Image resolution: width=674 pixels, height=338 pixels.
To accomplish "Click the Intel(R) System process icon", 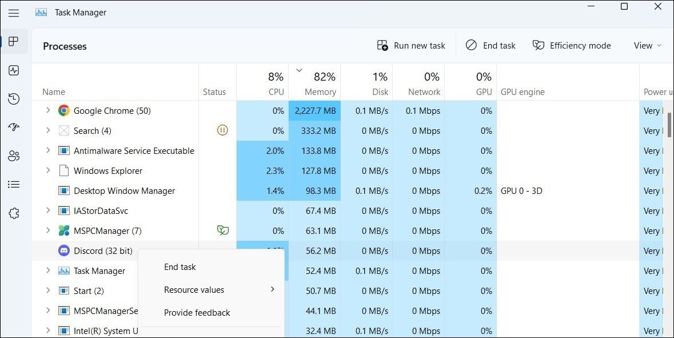I will pyautogui.click(x=64, y=331).
